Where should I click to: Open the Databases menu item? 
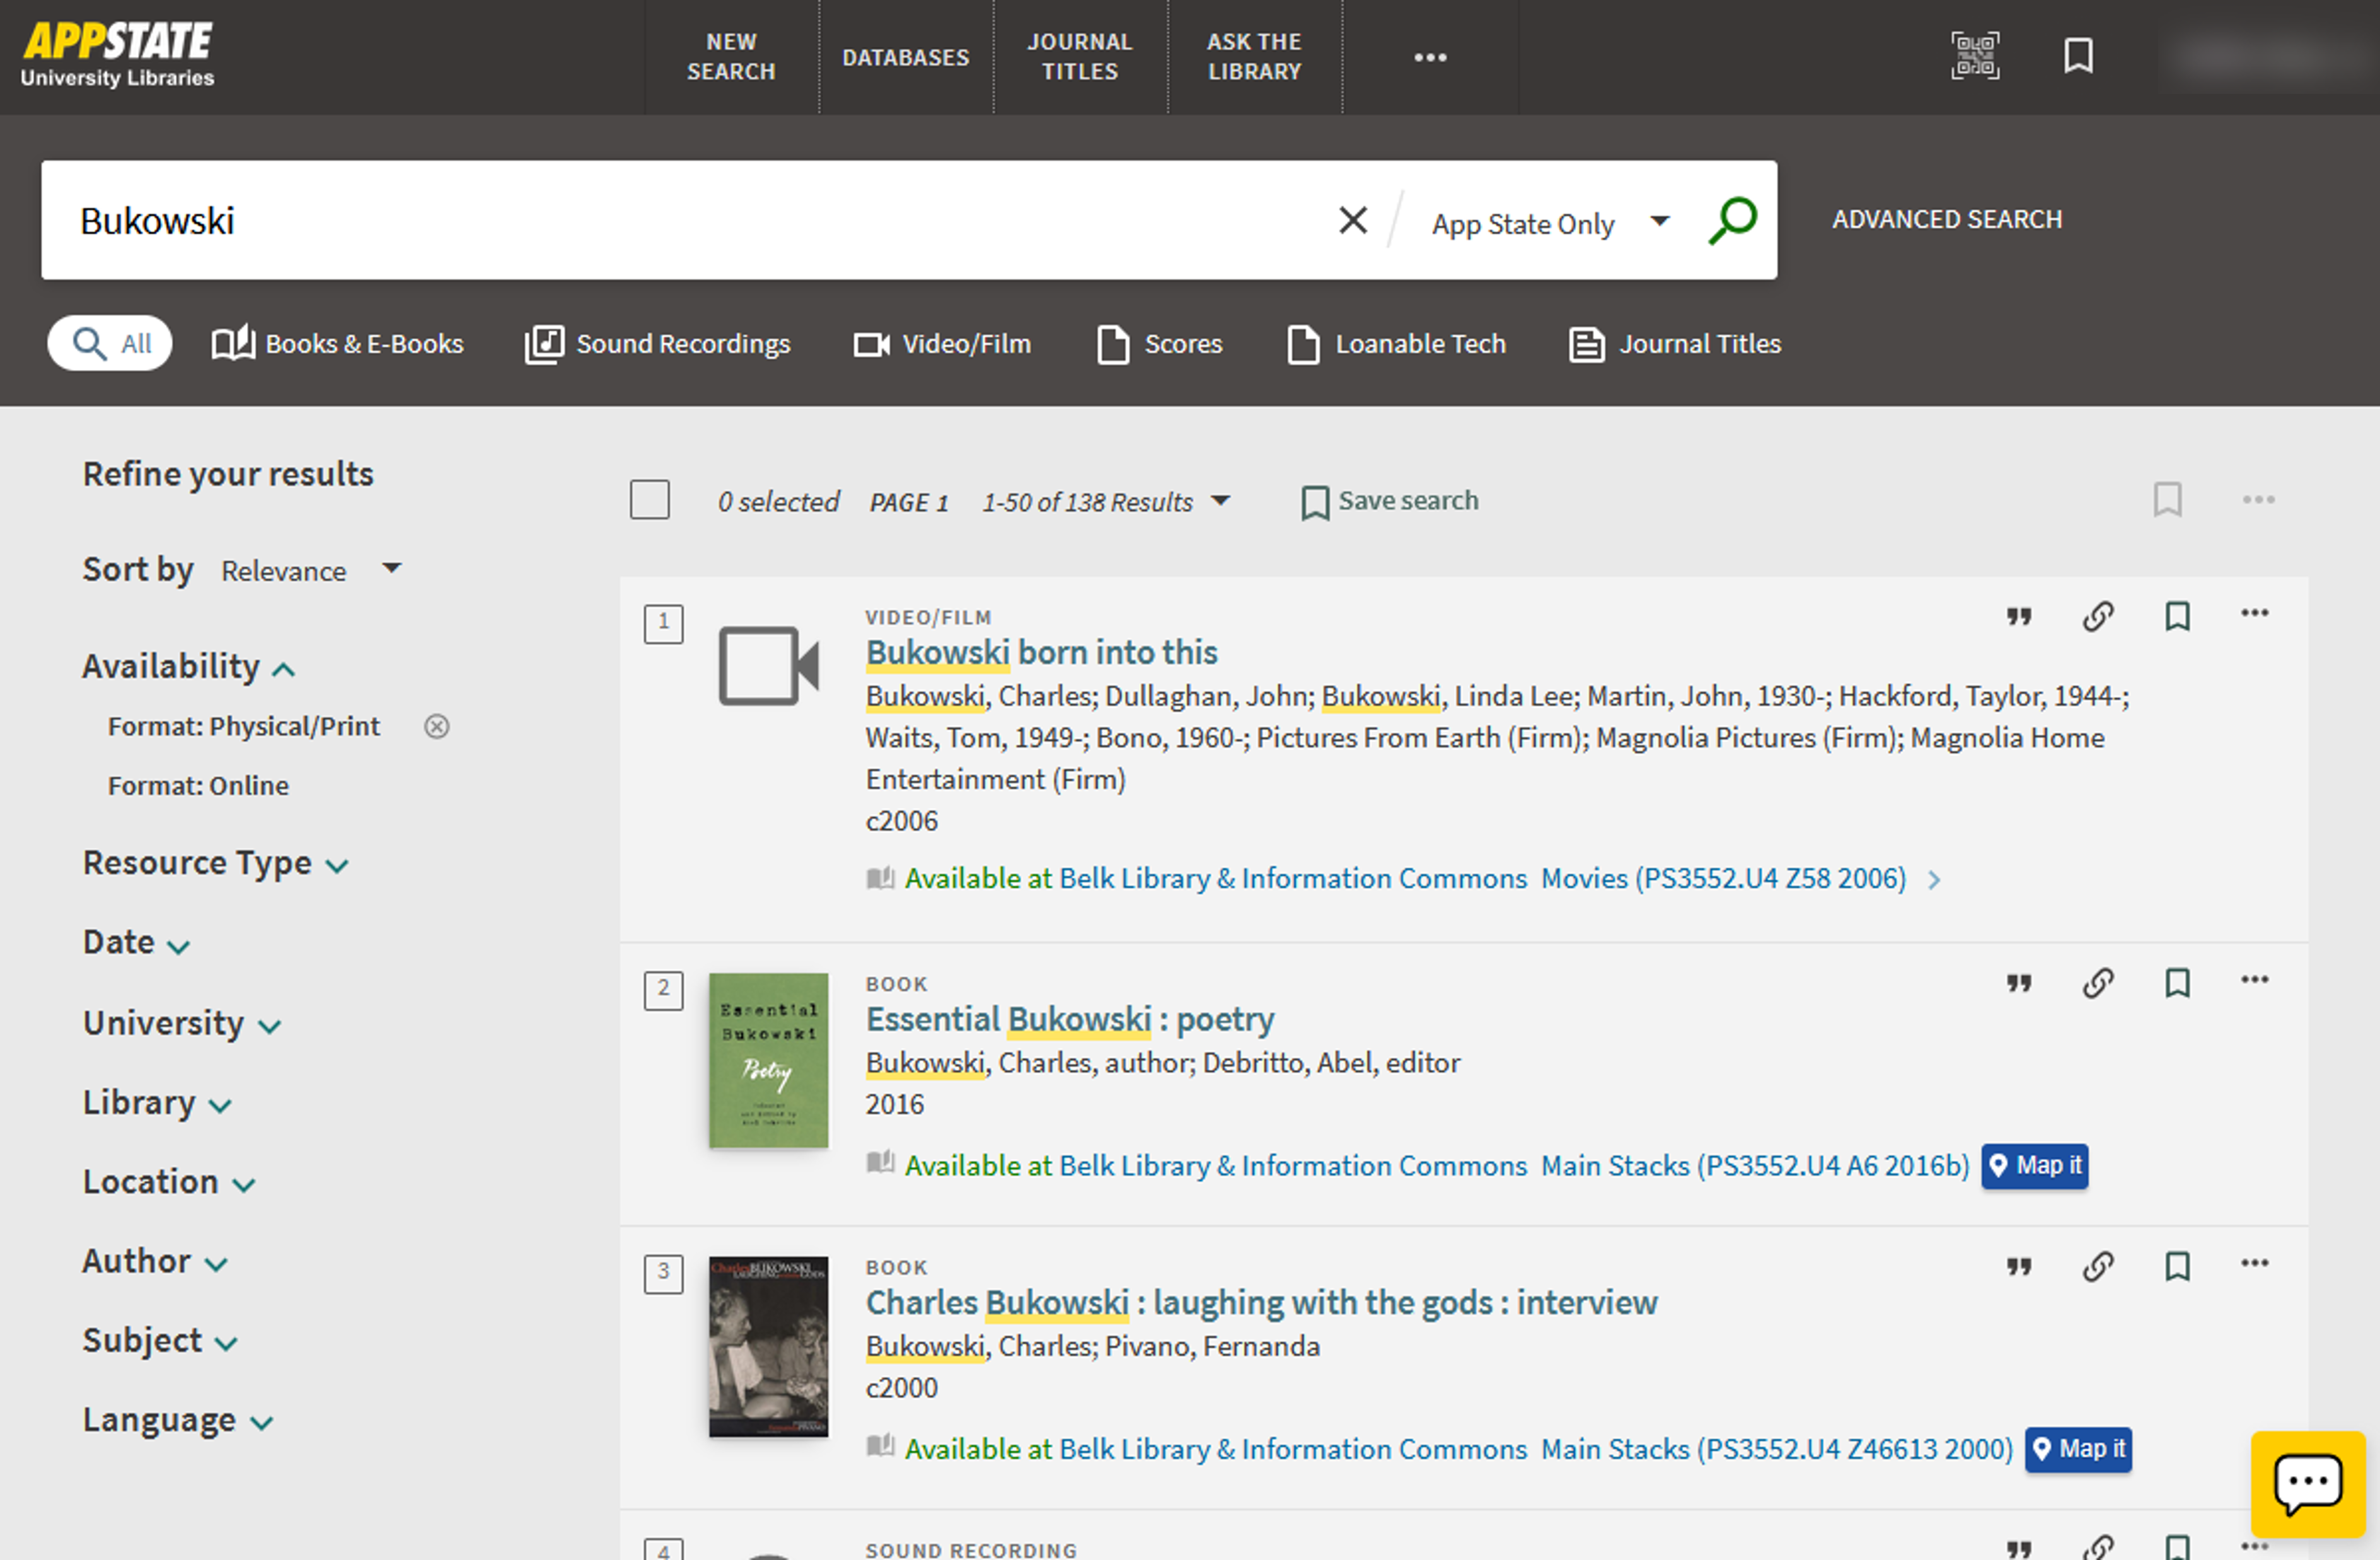[905, 57]
